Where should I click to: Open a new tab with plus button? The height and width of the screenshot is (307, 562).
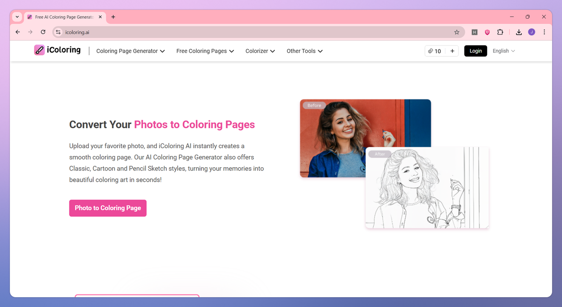pyautogui.click(x=113, y=17)
